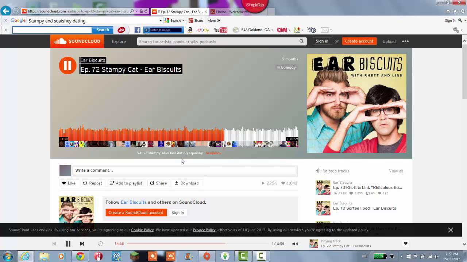Click the #Comedy tag
The width and height of the screenshot is (467, 262).
point(286,67)
